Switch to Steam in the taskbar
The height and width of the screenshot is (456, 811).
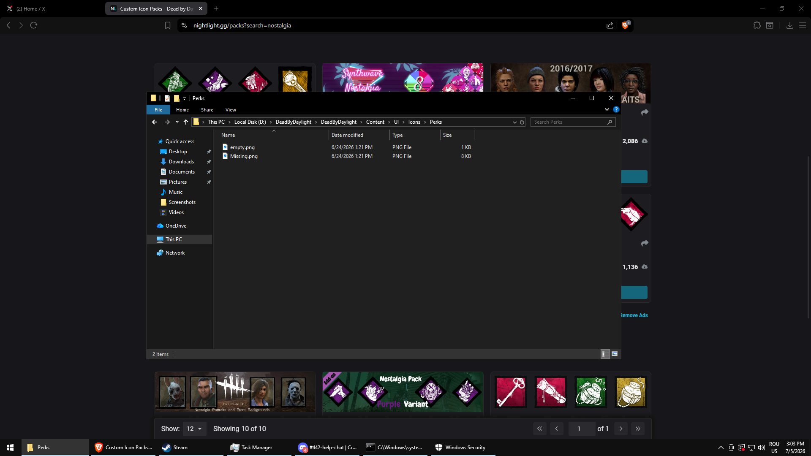click(x=191, y=448)
